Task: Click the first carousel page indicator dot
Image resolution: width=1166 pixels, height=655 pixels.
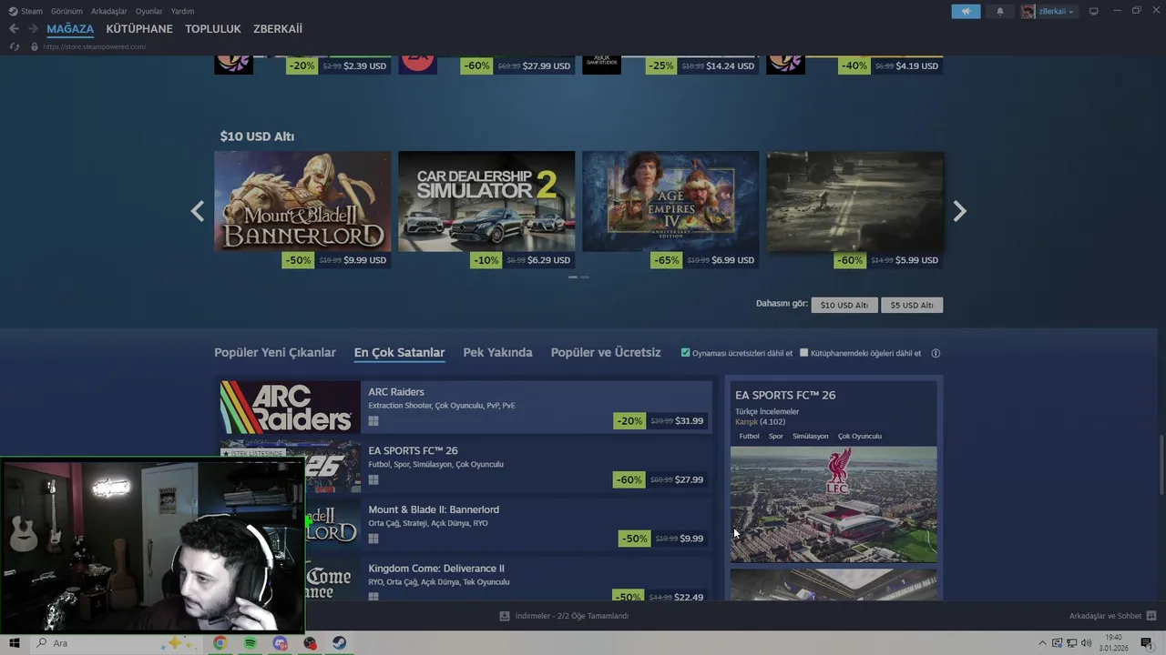Action: pos(573,277)
